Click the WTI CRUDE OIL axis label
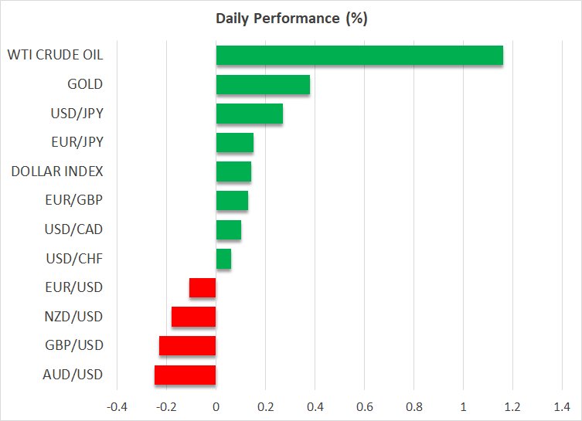The height and width of the screenshot is (421, 582). pyautogui.click(x=55, y=56)
